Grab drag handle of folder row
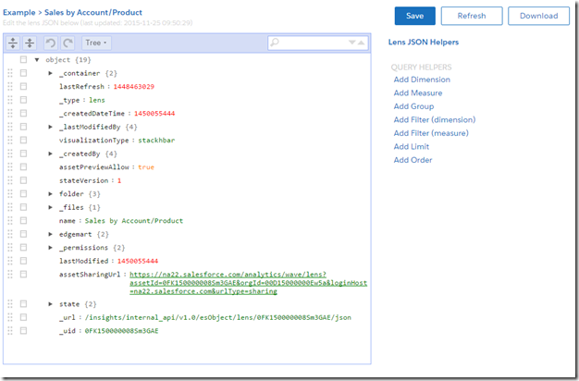Screen dimensions: 579x381 10,194
